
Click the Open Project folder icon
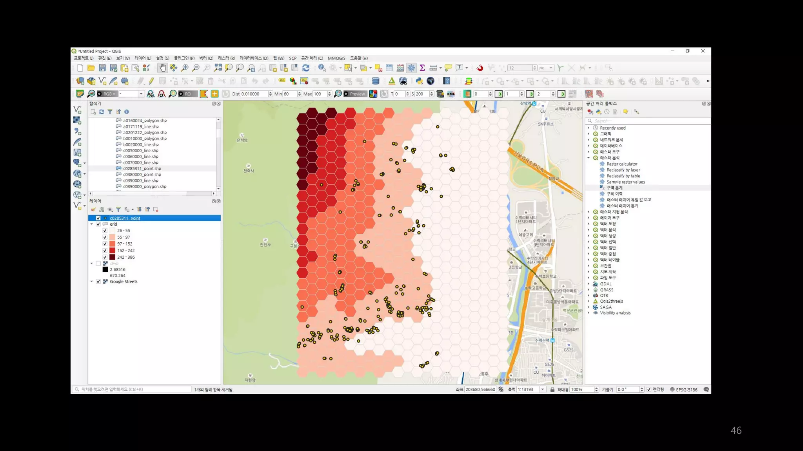(x=91, y=68)
